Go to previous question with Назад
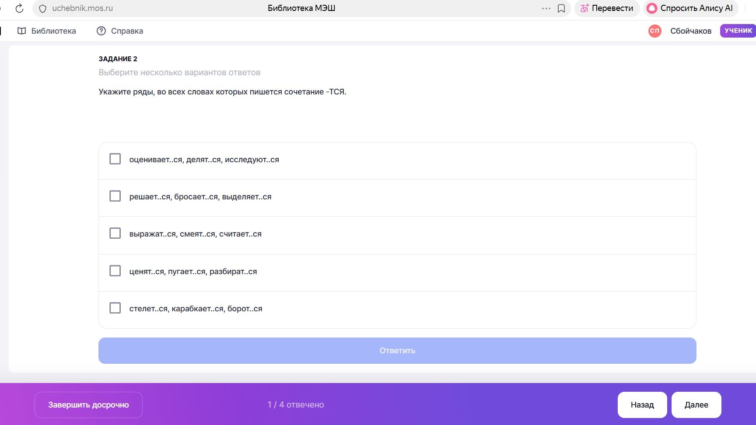 (x=642, y=405)
